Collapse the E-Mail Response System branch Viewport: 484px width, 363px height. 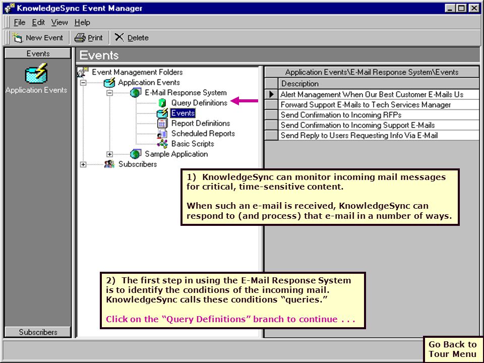[109, 93]
